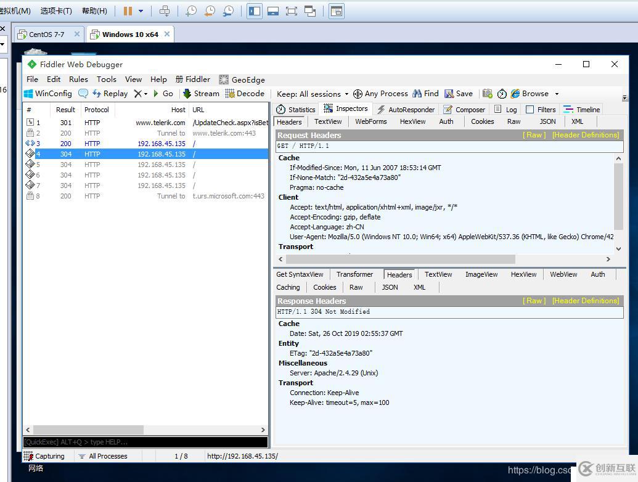Select the response ImageView tab
The height and width of the screenshot is (482, 638).
click(481, 274)
